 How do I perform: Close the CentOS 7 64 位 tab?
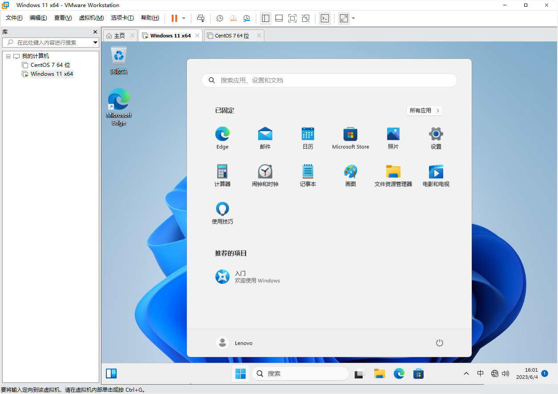[259, 36]
